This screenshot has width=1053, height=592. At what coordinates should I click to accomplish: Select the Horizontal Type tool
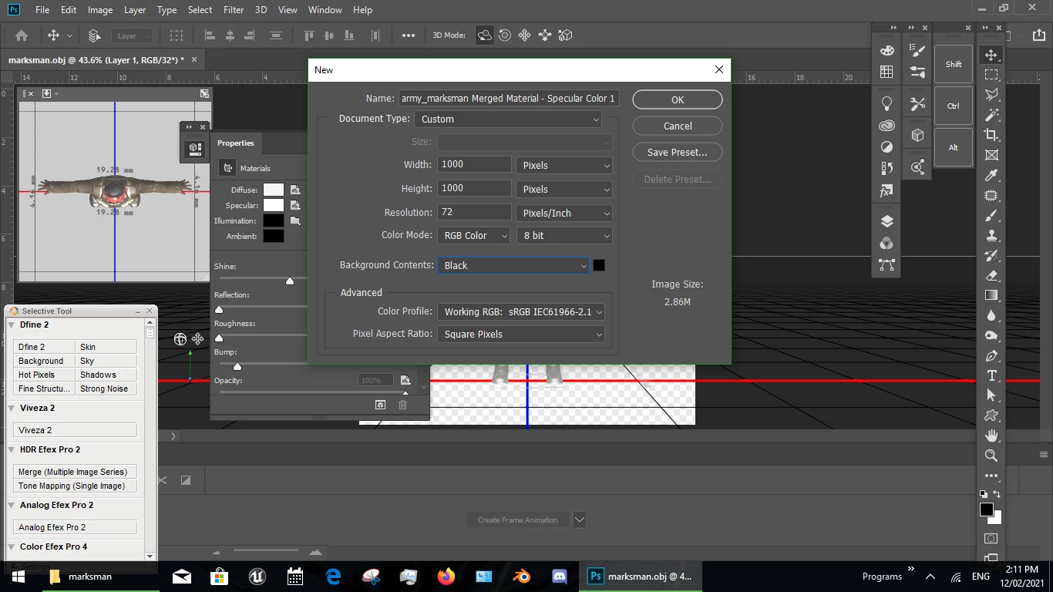coord(991,376)
